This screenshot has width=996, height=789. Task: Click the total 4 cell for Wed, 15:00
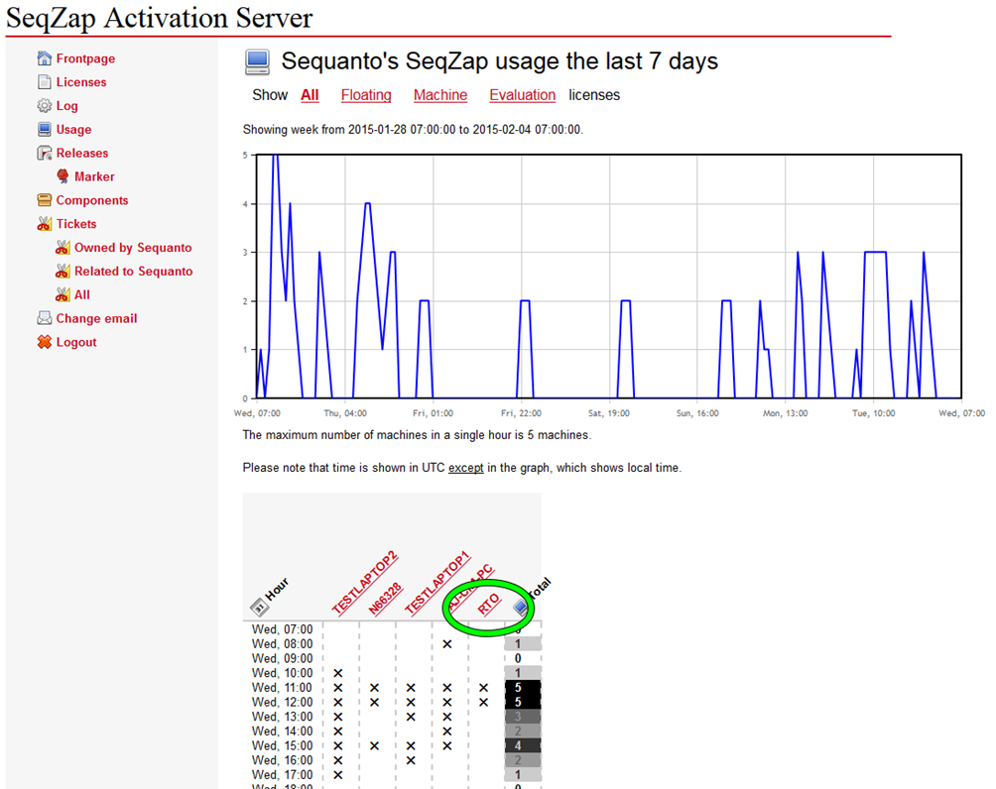(x=522, y=745)
